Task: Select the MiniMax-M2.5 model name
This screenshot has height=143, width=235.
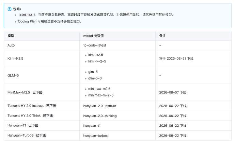Action: (x=19, y=92)
